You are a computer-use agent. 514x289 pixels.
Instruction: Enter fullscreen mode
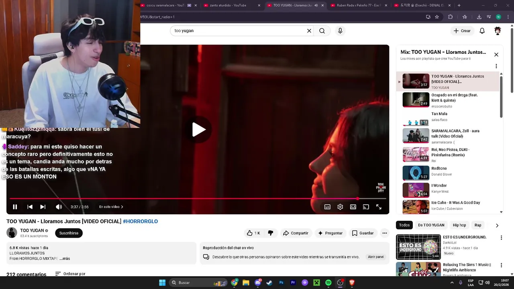click(379, 207)
